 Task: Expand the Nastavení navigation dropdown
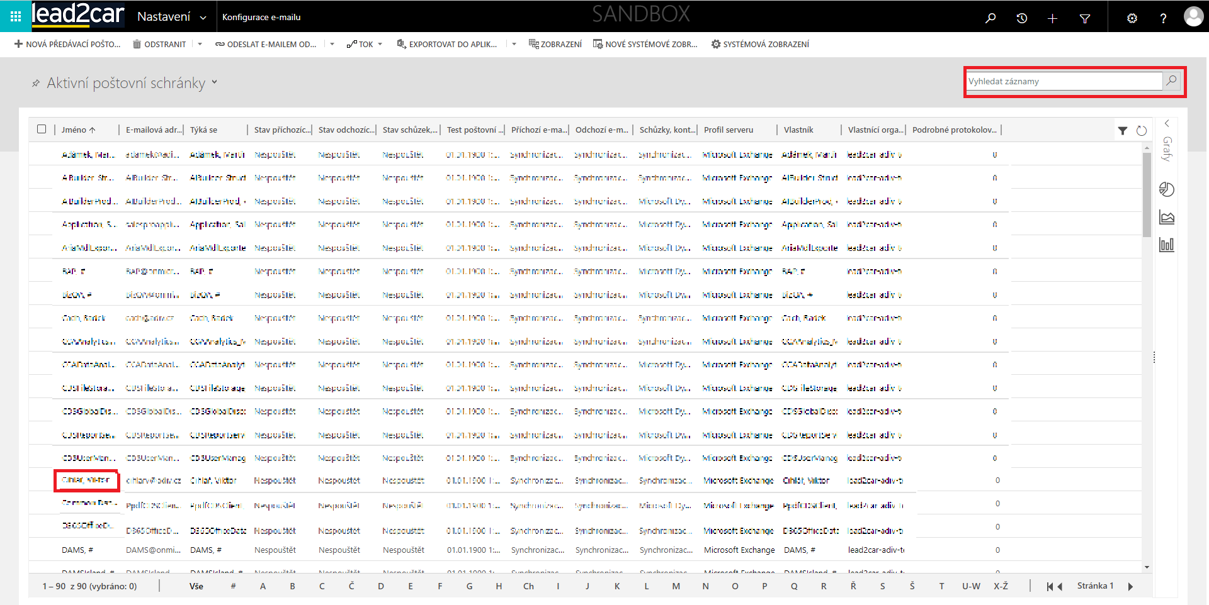203,18
